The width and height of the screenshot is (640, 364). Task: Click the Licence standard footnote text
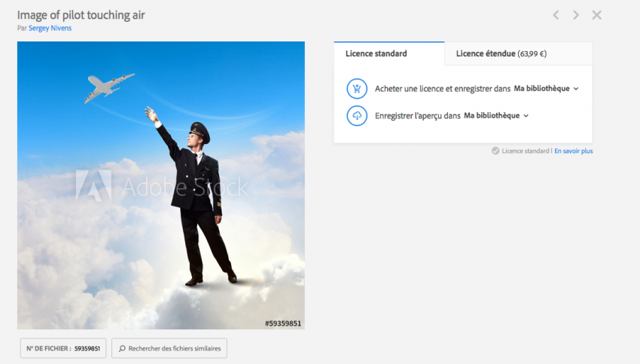pos(526,151)
